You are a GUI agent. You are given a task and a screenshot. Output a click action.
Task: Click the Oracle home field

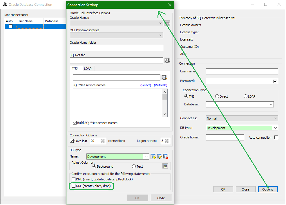pyautogui.click(x=225, y=138)
